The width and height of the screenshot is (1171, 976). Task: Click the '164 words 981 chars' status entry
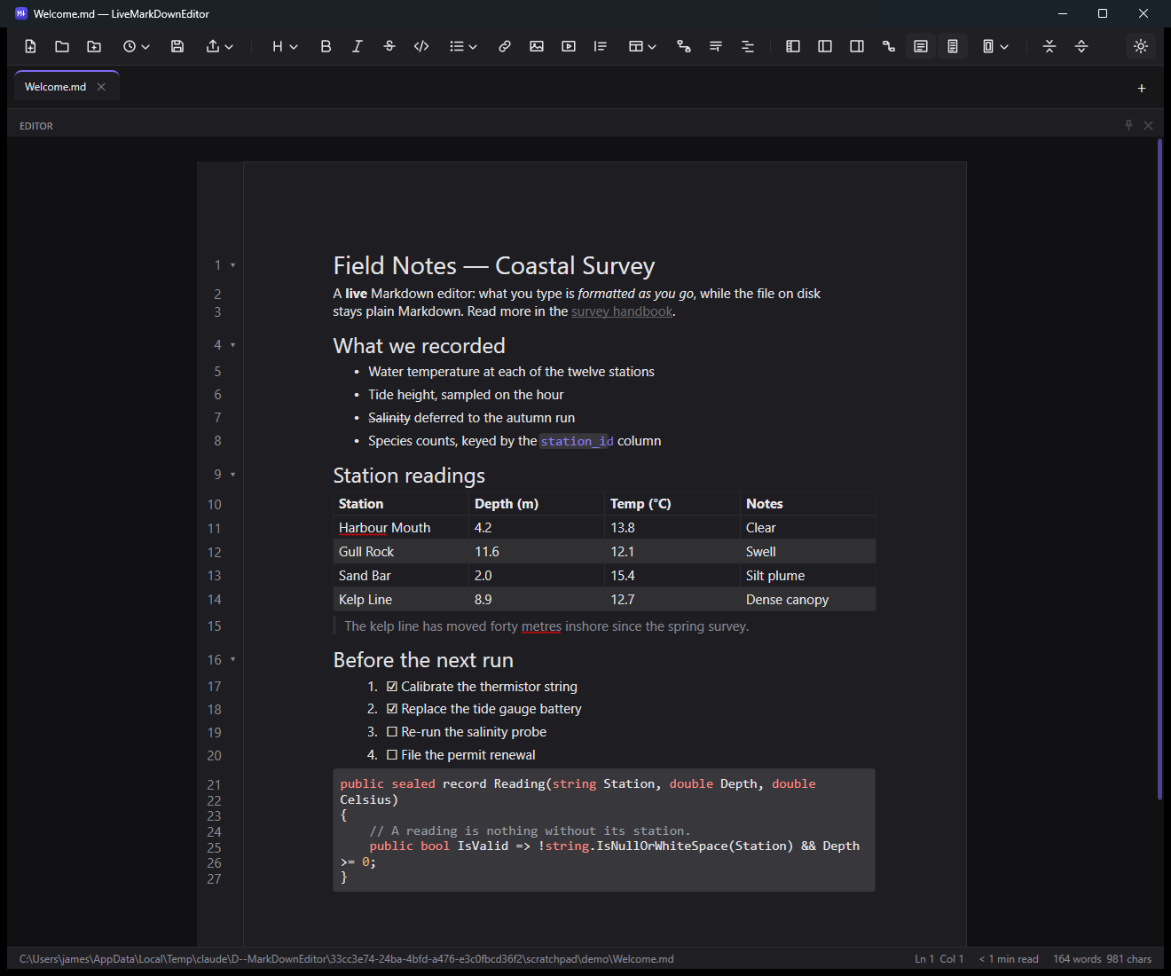click(1102, 959)
